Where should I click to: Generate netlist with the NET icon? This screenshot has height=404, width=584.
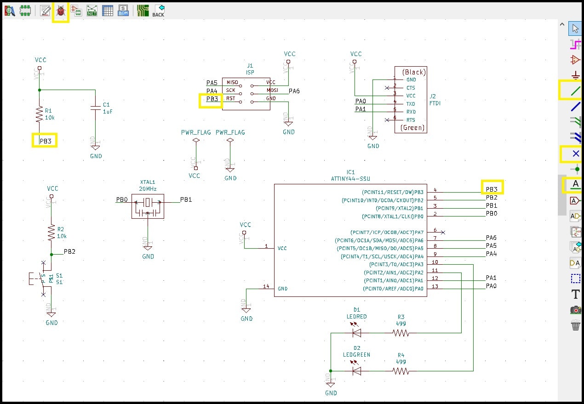tap(92, 11)
